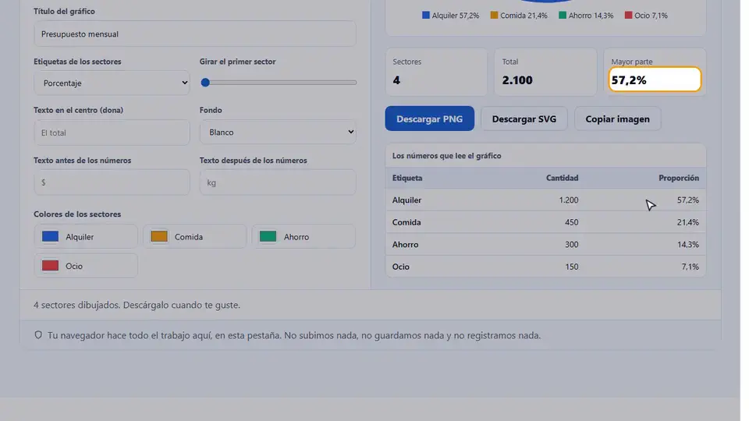Click the 'Texto antes de los números' field
The height and width of the screenshot is (421, 749).
112,182
